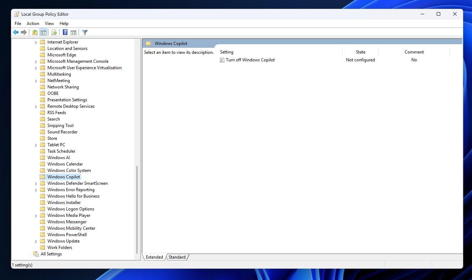This screenshot has height=280, width=472.
Task: Click the Help icon in the toolbar
Action: click(x=65, y=32)
